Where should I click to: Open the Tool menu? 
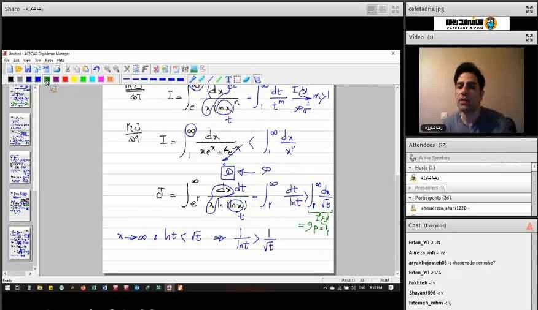37,61
